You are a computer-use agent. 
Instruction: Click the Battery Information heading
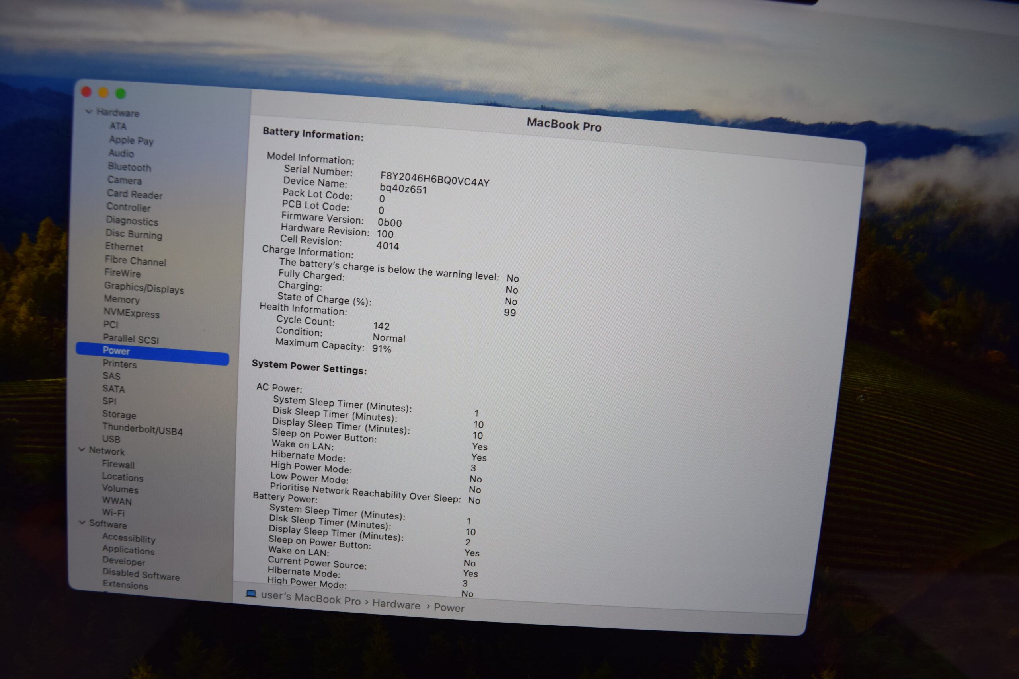[x=313, y=134]
